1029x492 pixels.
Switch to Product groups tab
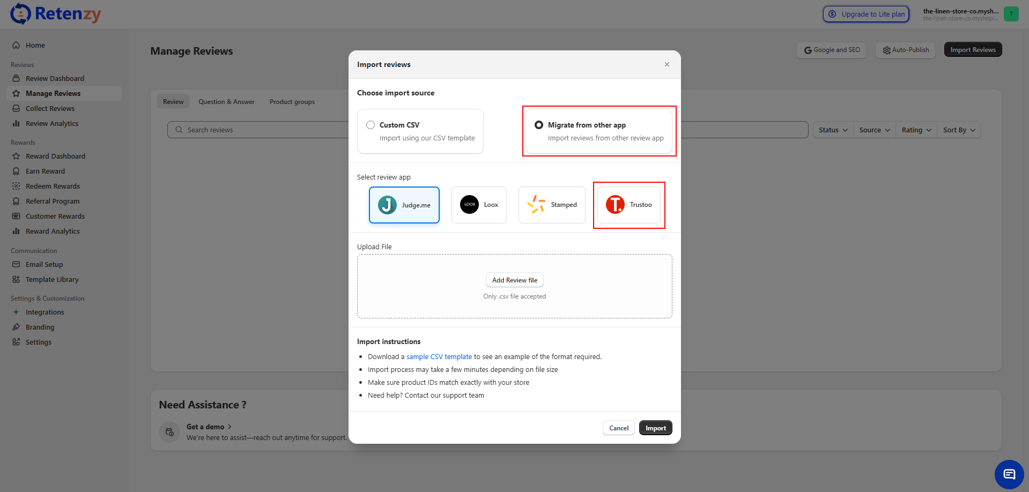(292, 102)
